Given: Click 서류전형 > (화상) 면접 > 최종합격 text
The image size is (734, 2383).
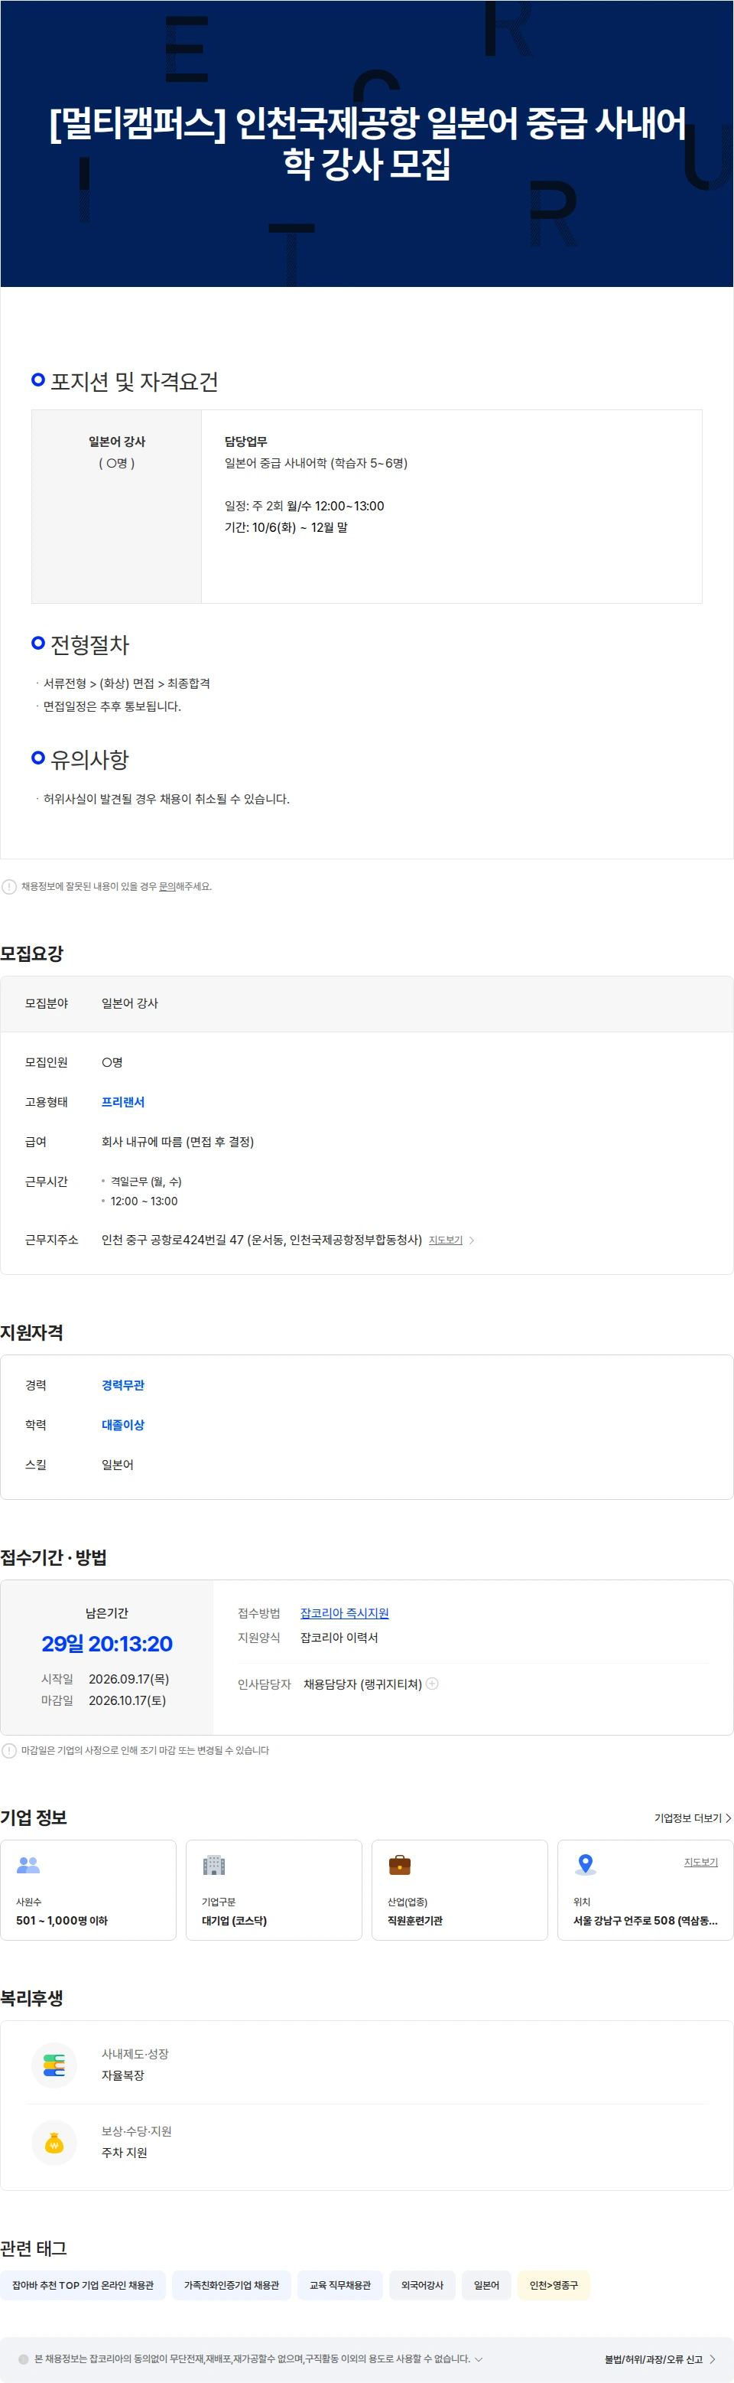Looking at the screenshot, I should point(127,683).
